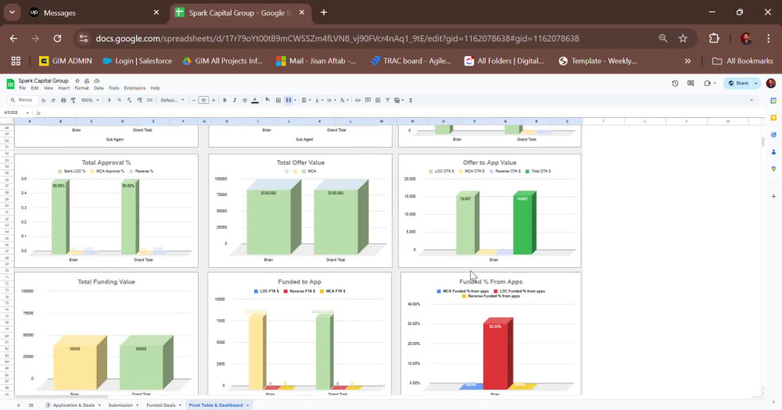Screen dimensions: 782x410
Task: Print the spreadsheet using the printer icon
Action: [x=63, y=100]
